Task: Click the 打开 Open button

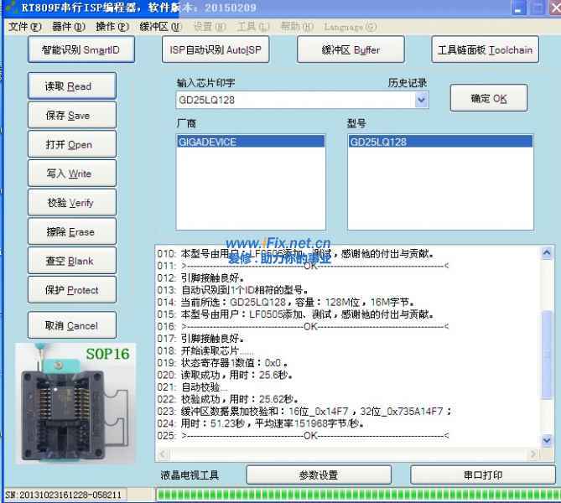Action: point(72,144)
